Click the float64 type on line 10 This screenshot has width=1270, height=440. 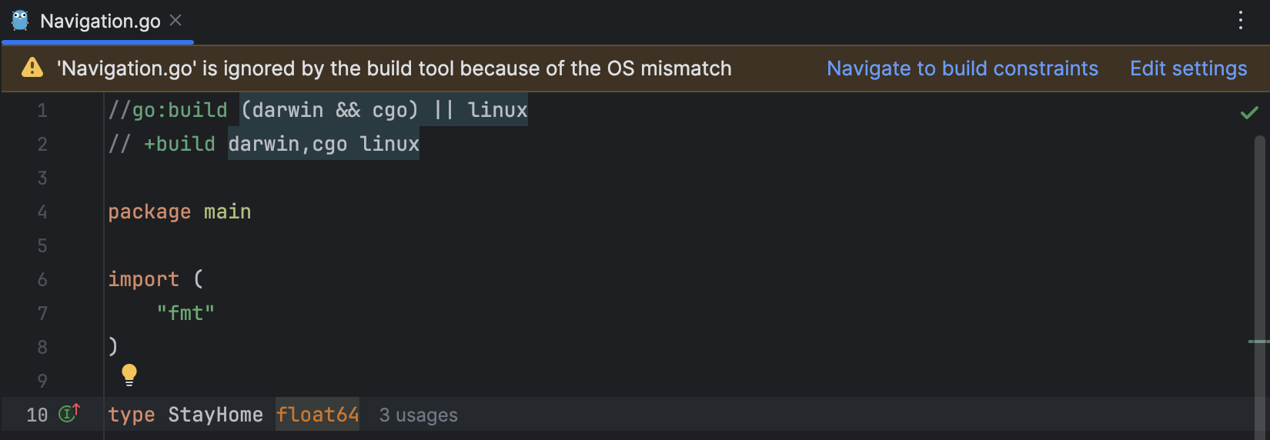click(x=317, y=415)
